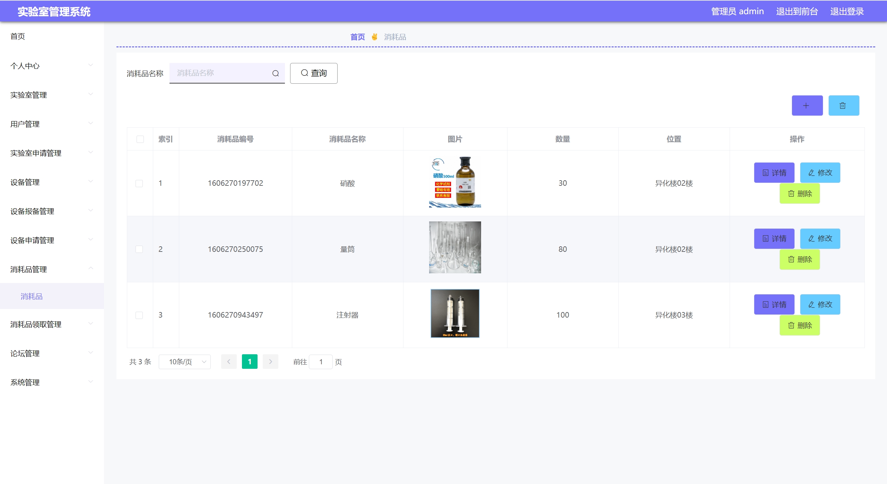Click the 查询 search button

(313, 73)
